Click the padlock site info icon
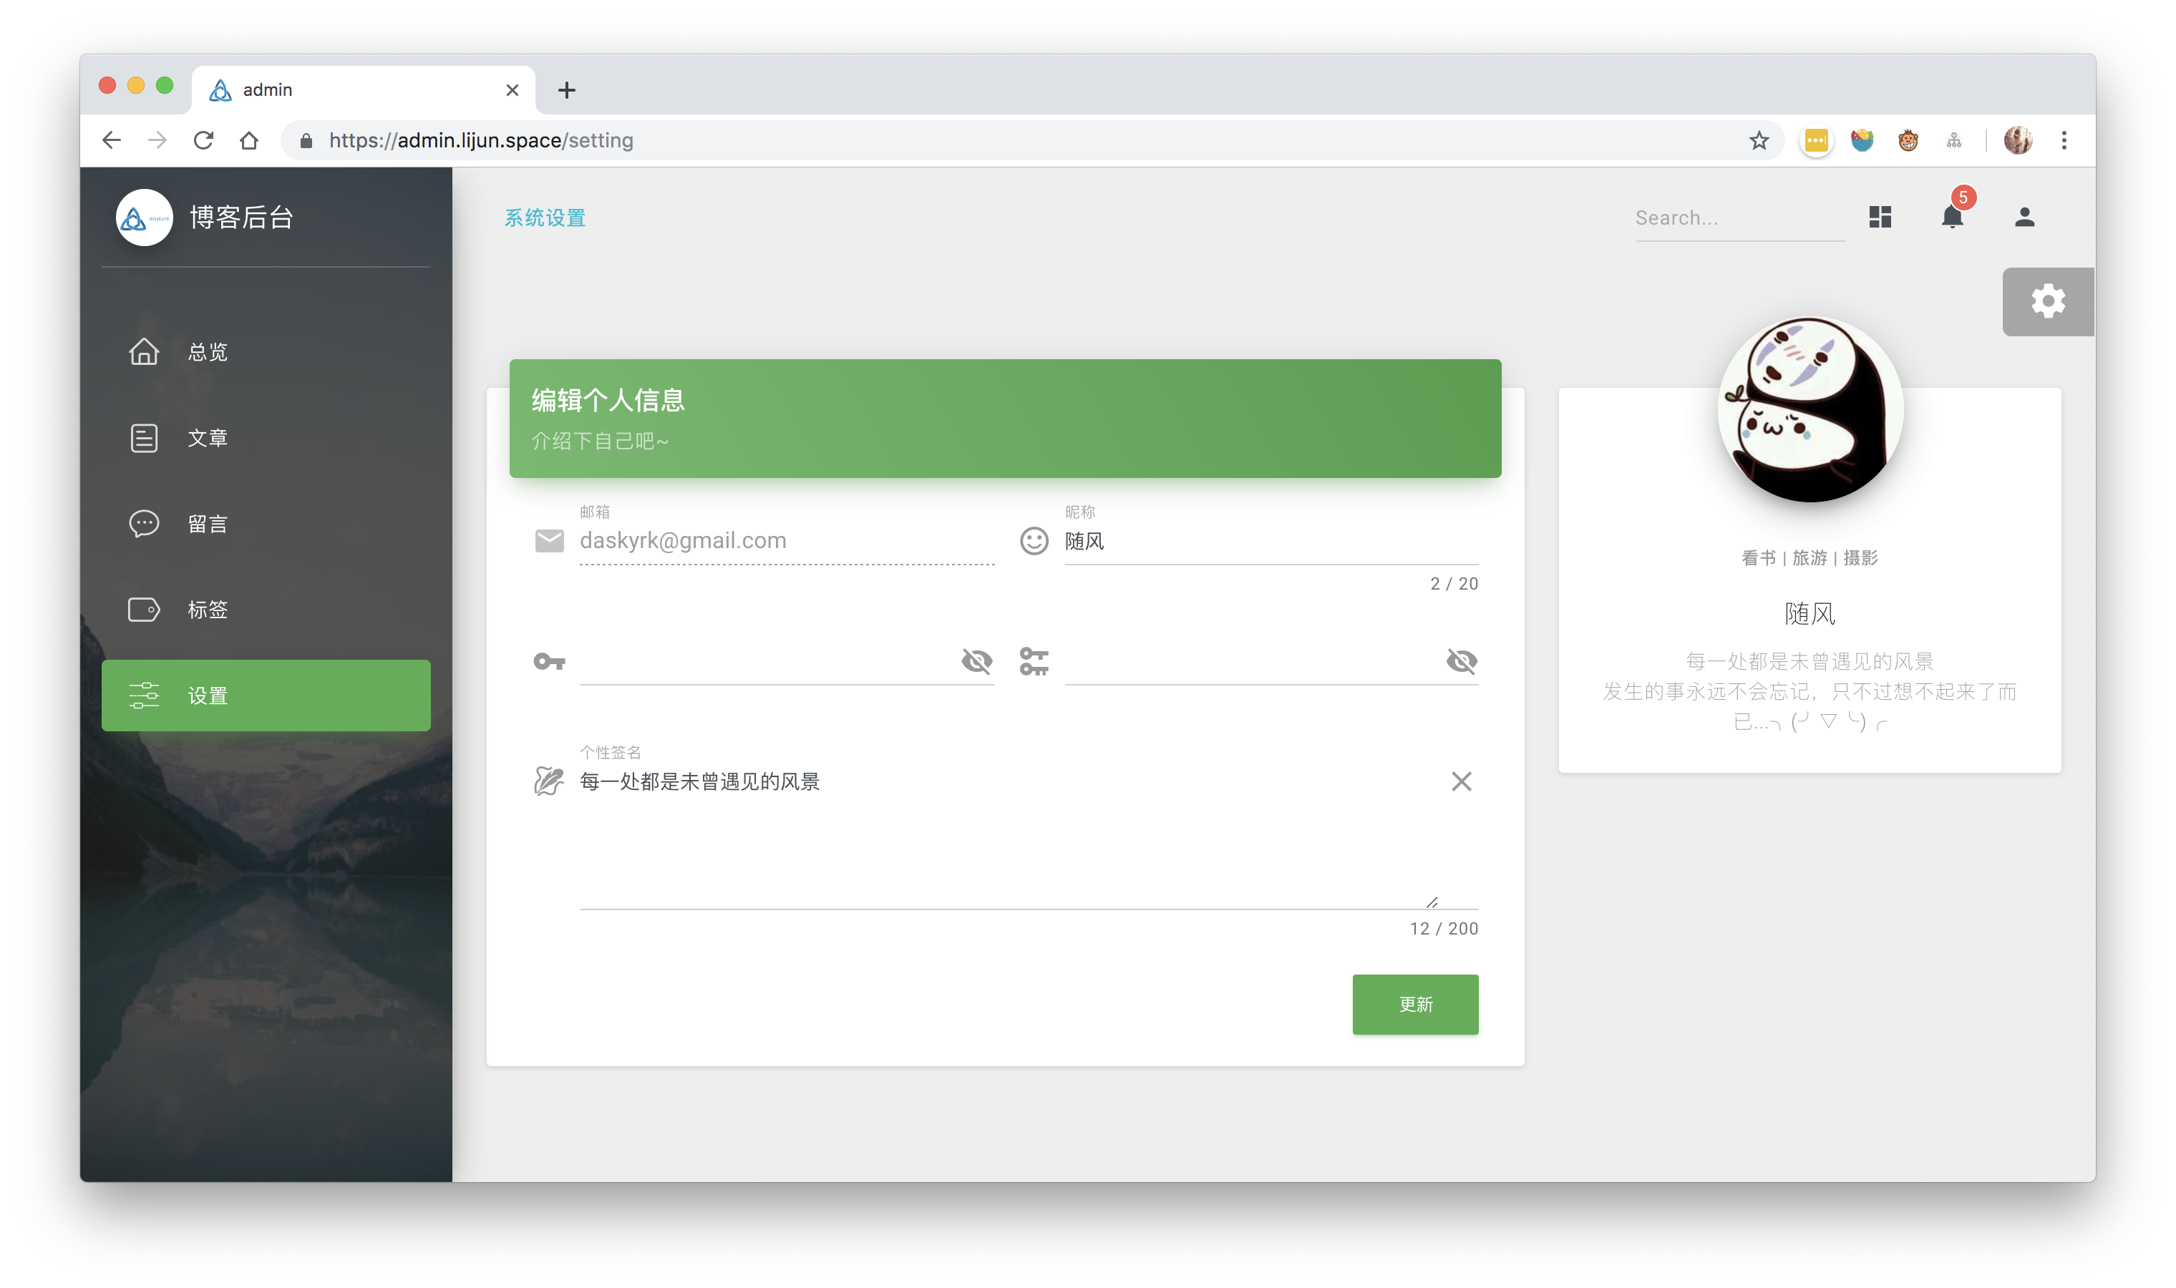 click(x=306, y=140)
